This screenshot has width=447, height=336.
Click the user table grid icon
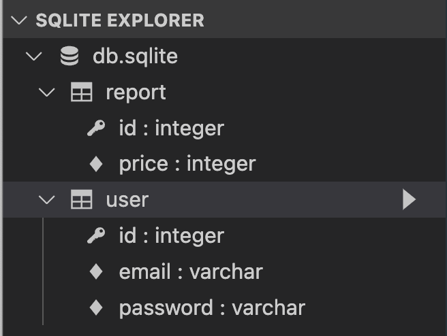81,199
